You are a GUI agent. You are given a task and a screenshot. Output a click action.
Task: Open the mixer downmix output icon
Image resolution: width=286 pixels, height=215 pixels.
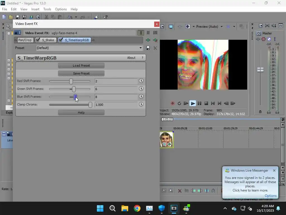click(x=267, y=25)
